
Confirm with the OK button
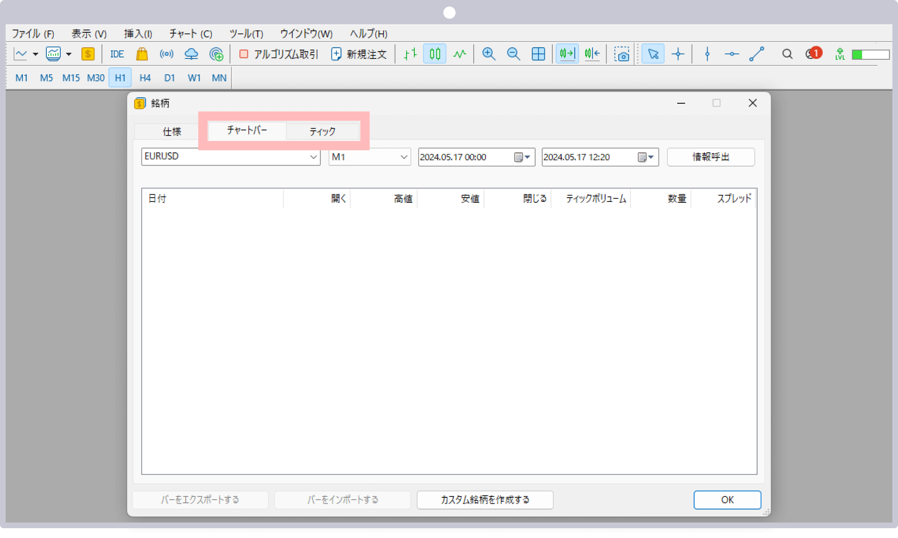727,500
